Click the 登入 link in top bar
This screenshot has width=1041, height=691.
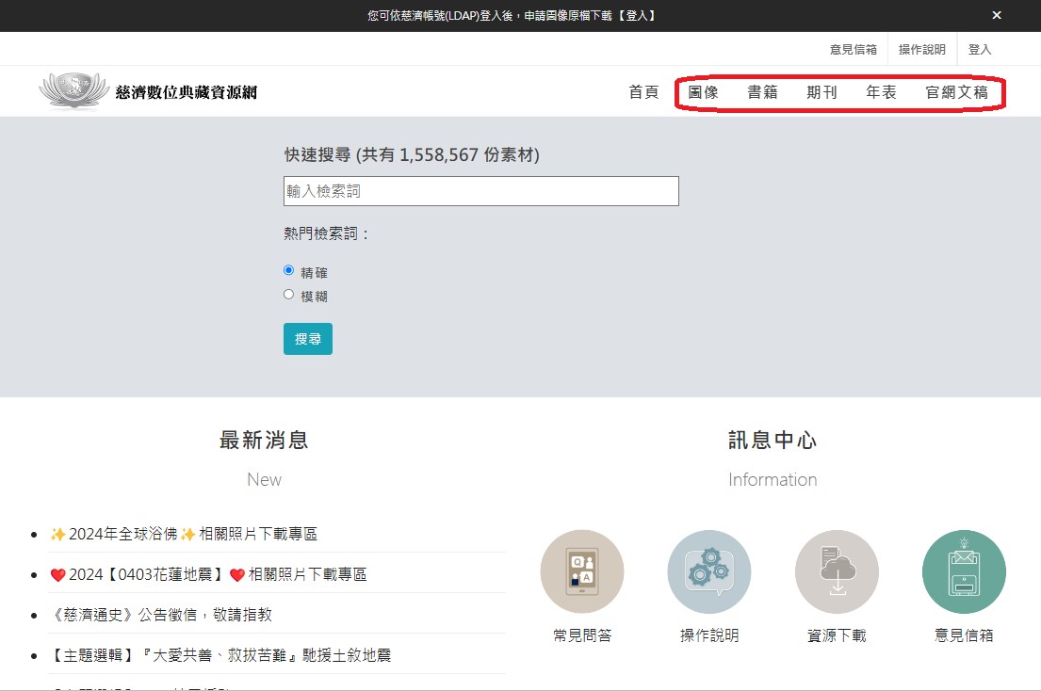click(x=980, y=50)
